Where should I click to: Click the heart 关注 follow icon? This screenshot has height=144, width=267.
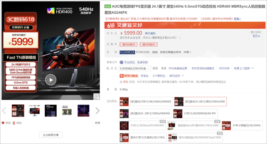(3, 123)
